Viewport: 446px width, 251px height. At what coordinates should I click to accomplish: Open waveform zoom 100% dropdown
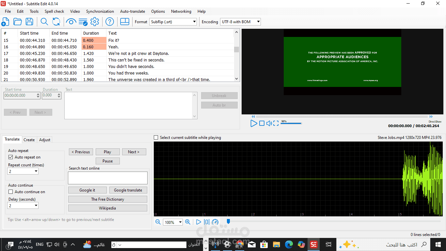[173, 222]
